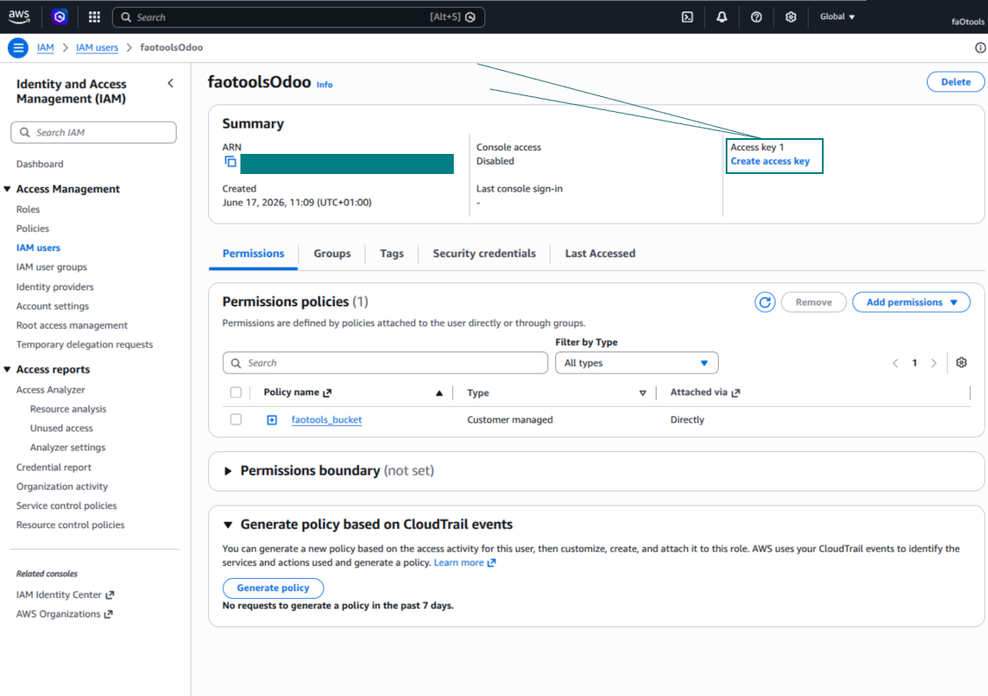Collapse the IAM navigation panel
This screenshot has height=696, width=988.
click(170, 83)
